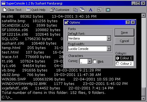Click the Options dialog help question mark
Screen dimensions: 147x102
point(128,22)
